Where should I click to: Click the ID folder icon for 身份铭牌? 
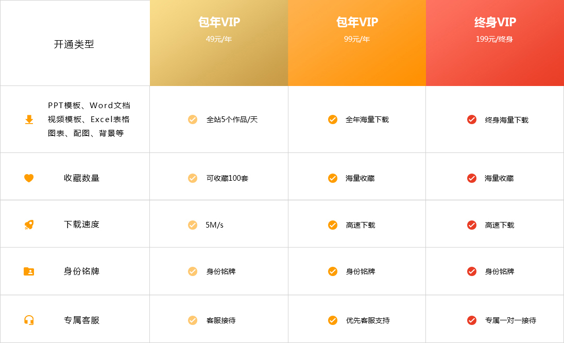(x=29, y=271)
